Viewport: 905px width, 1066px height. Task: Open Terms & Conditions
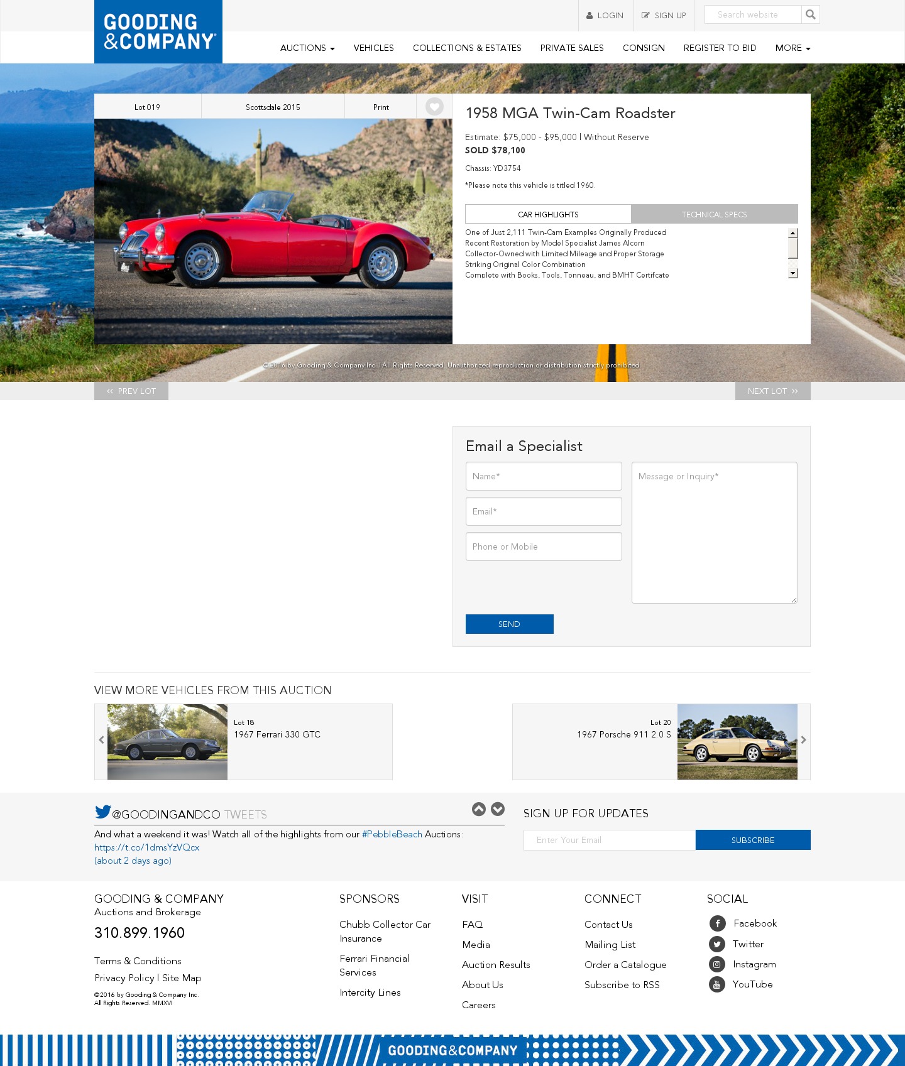pyautogui.click(x=138, y=961)
